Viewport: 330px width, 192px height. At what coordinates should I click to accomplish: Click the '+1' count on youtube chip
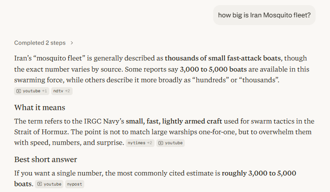45,91
